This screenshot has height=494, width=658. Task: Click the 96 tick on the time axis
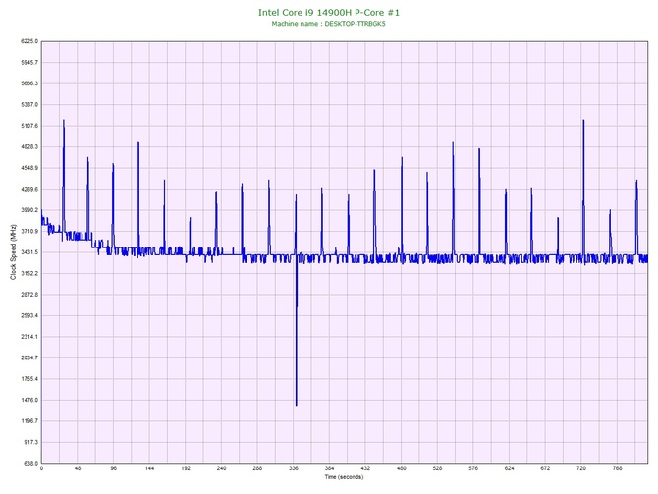point(114,468)
